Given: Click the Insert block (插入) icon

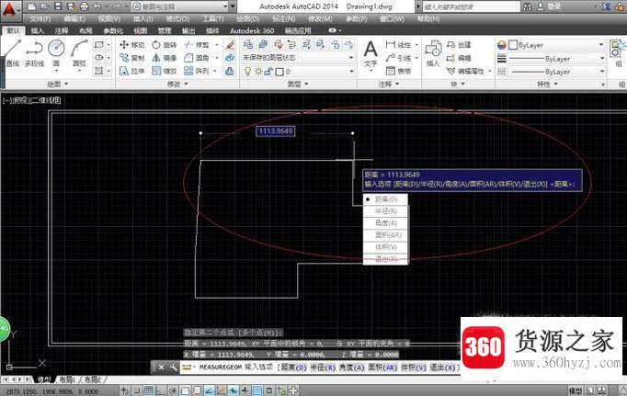Looking at the screenshot, I should point(433,52).
